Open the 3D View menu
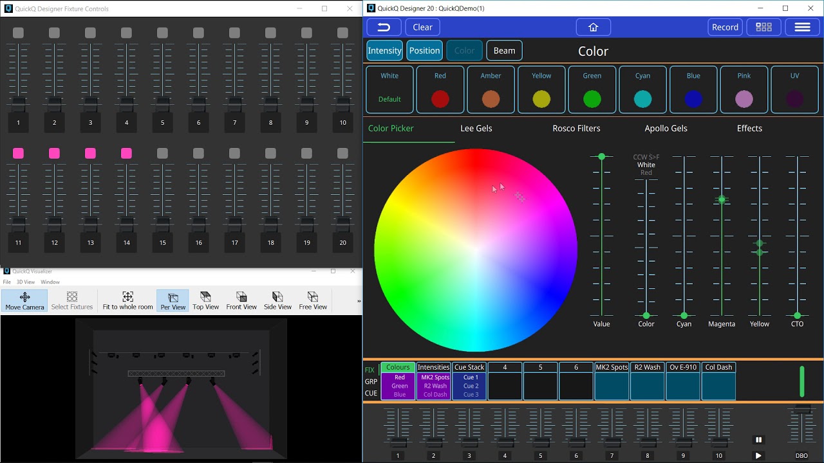The image size is (824, 463). (x=26, y=282)
